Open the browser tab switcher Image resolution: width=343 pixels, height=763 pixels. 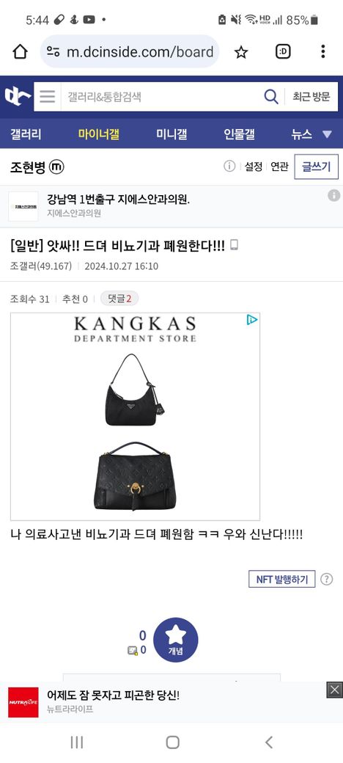pos(283,51)
